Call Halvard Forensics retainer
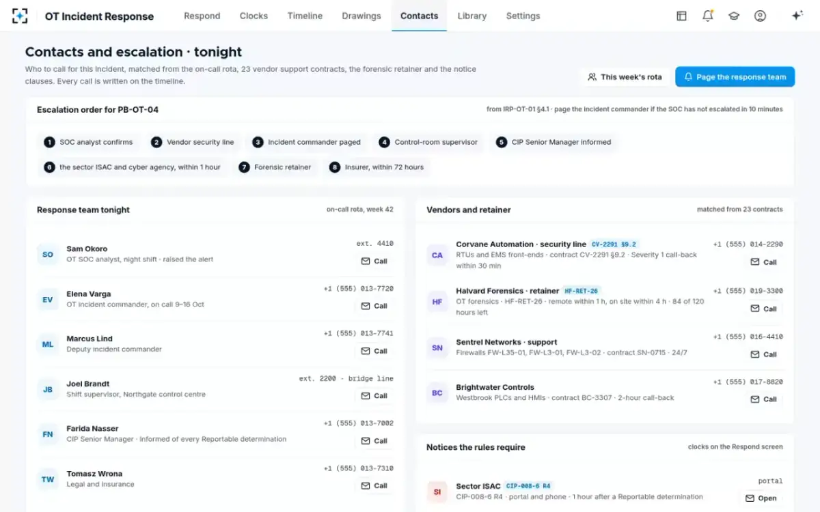 pyautogui.click(x=763, y=309)
